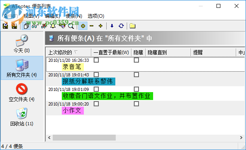Click the 隐藏 column header

pyautogui.click(x=139, y=52)
